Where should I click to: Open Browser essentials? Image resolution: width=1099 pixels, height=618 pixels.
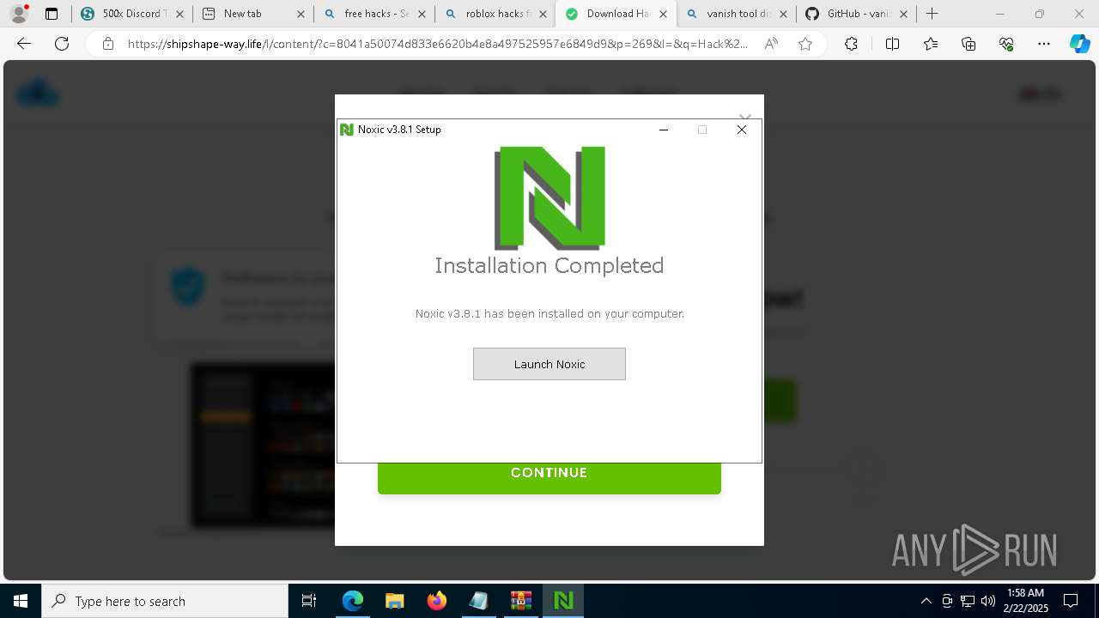pos(1007,44)
